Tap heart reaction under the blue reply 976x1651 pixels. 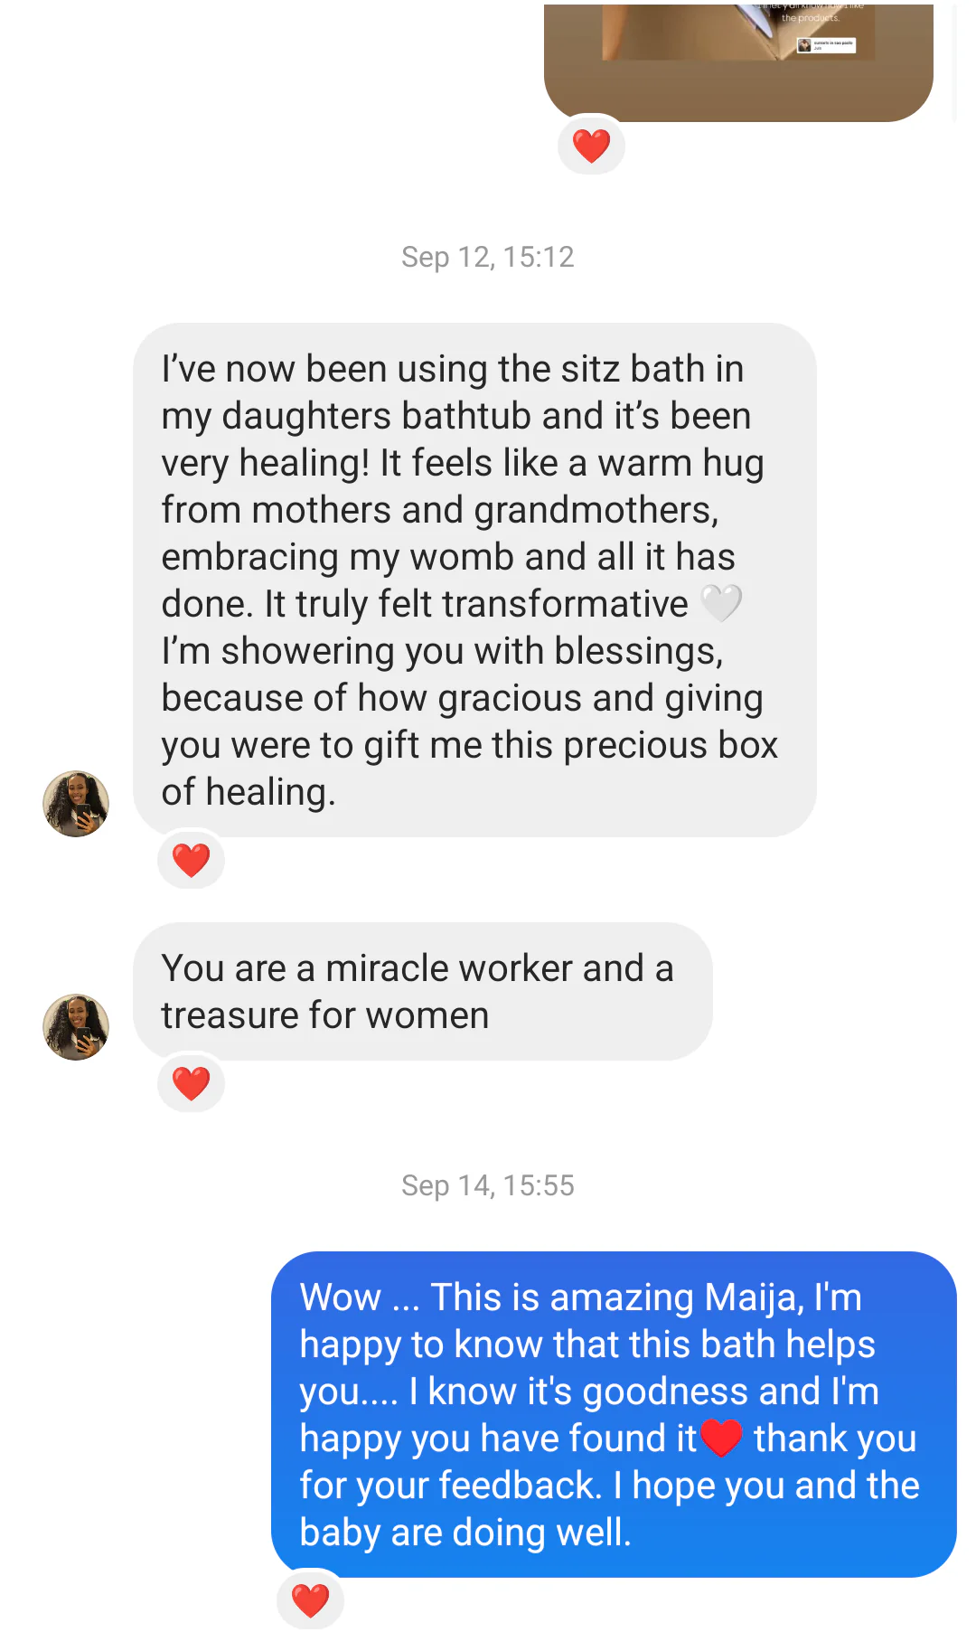[310, 1600]
